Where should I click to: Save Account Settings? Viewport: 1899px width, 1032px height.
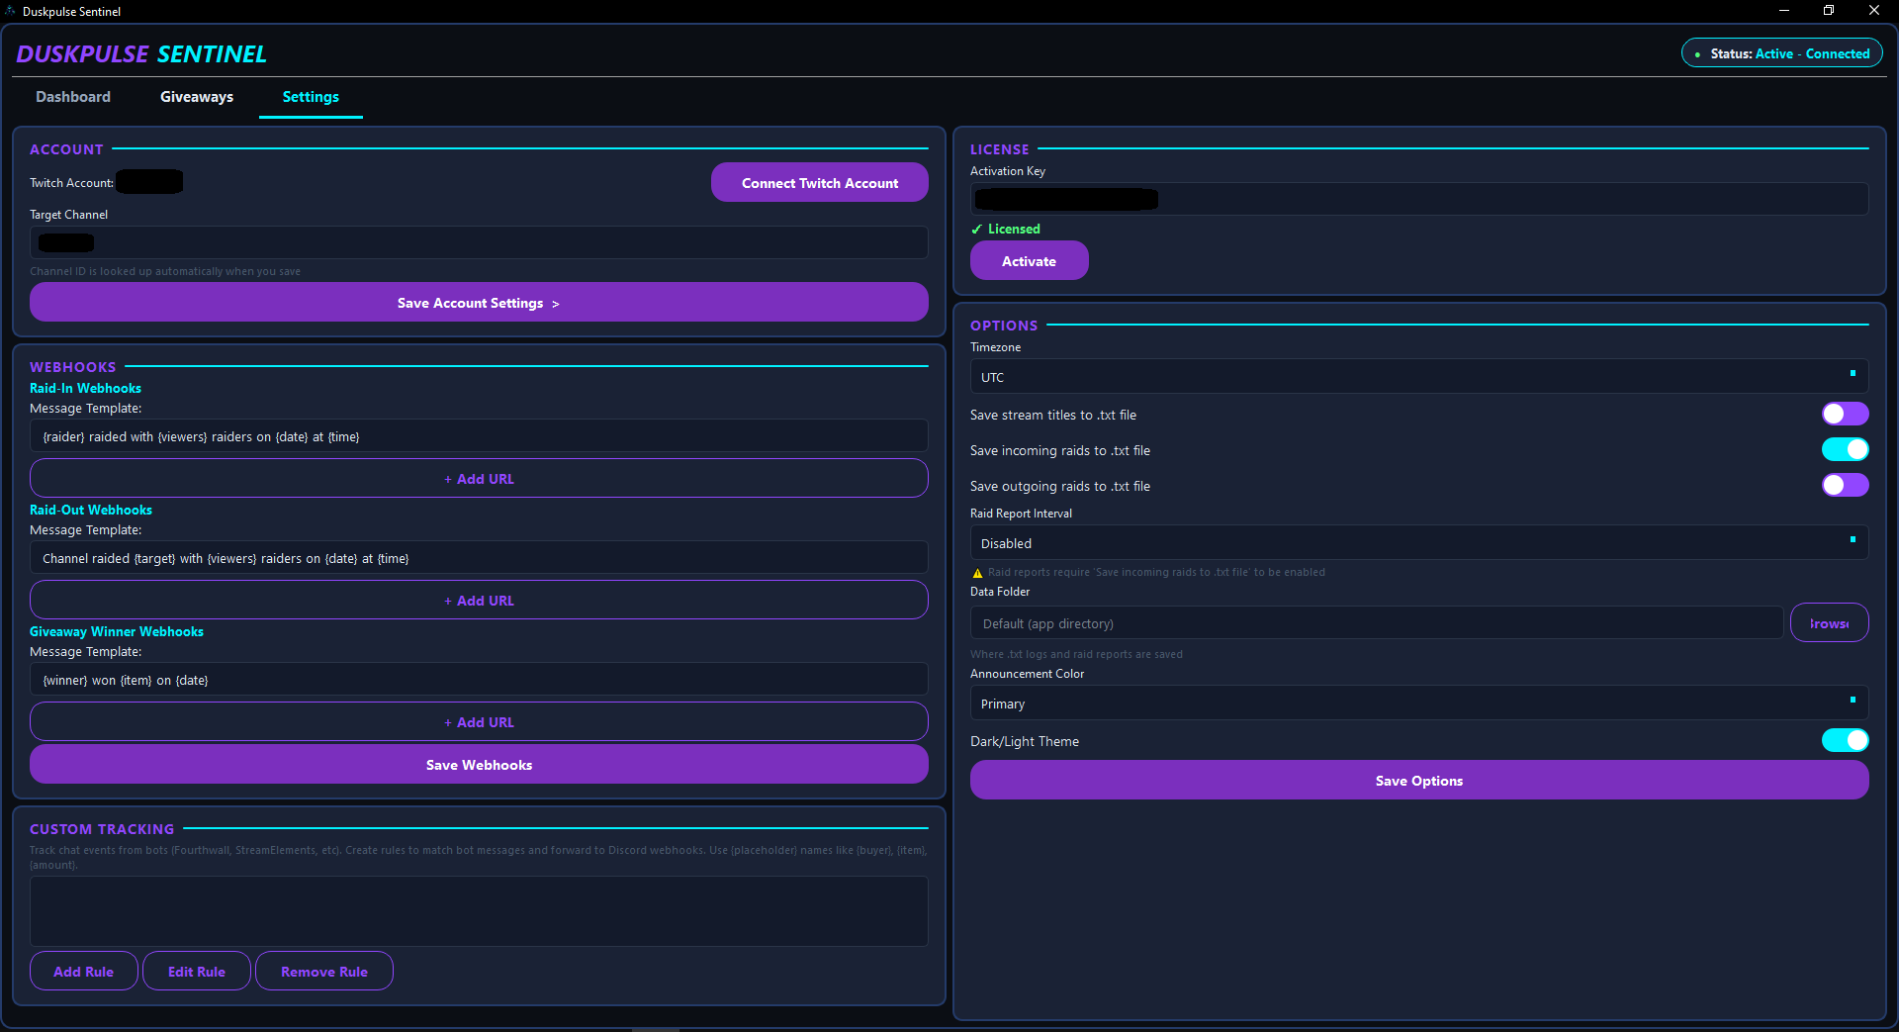pos(479,303)
